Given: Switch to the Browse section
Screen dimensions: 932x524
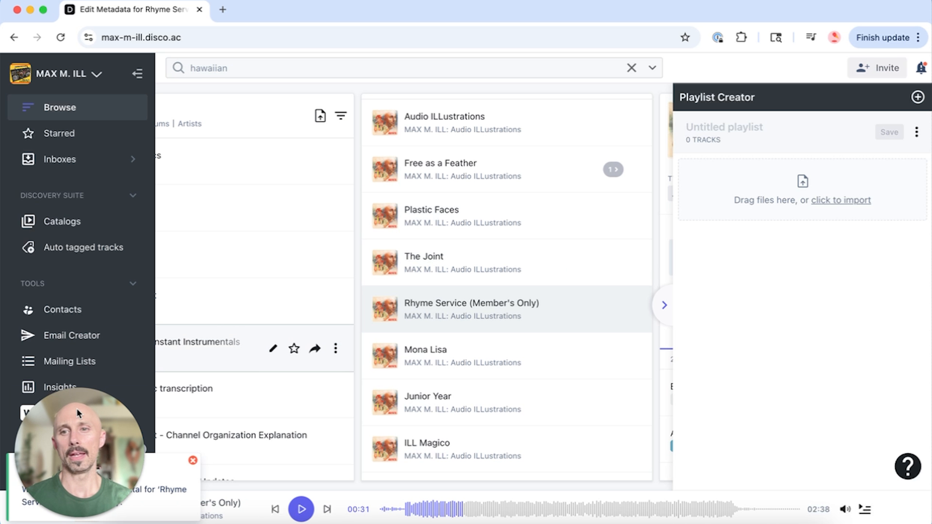Looking at the screenshot, I should (x=59, y=107).
